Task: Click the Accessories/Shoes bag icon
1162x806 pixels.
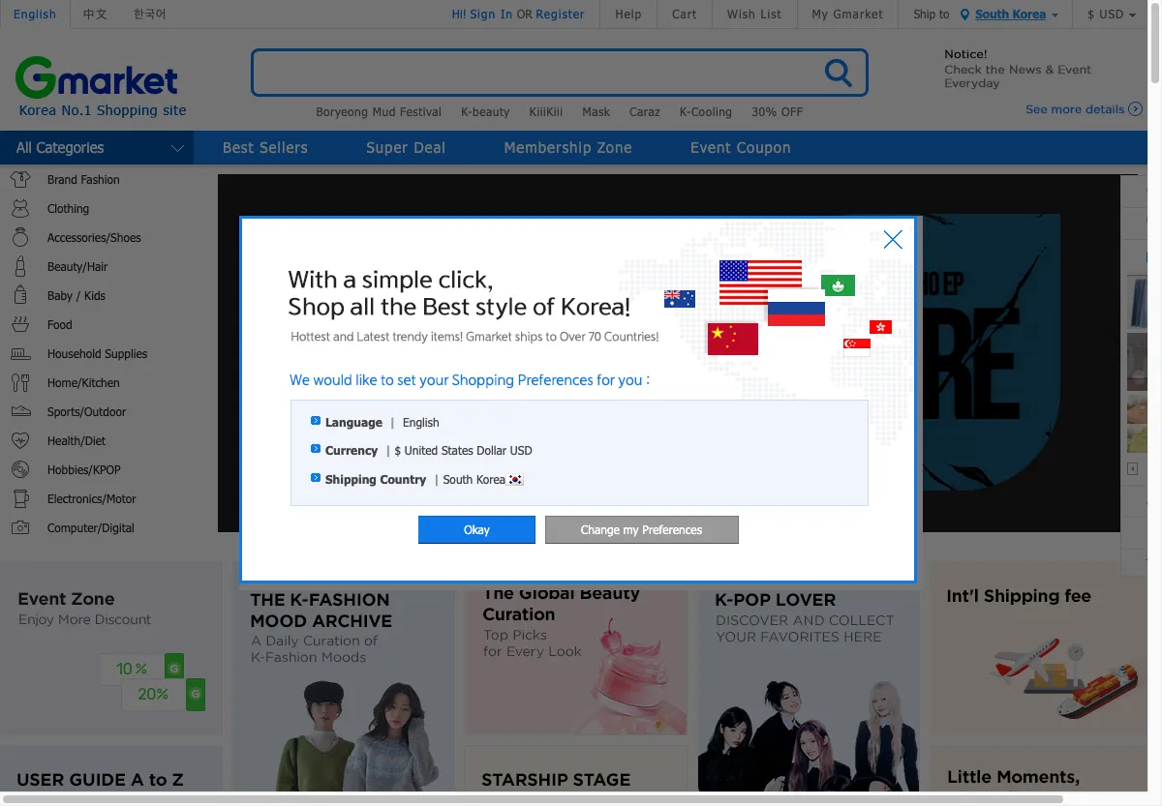Action: pyautogui.click(x=20, y=237)
